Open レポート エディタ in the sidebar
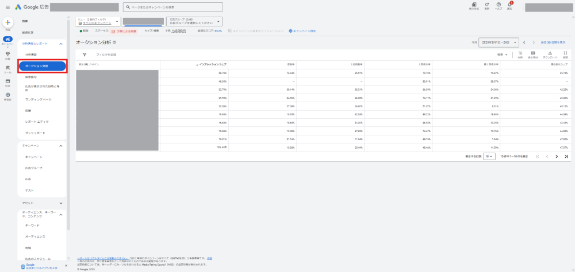This screenshot has height=272, width=575. point(37,121)
